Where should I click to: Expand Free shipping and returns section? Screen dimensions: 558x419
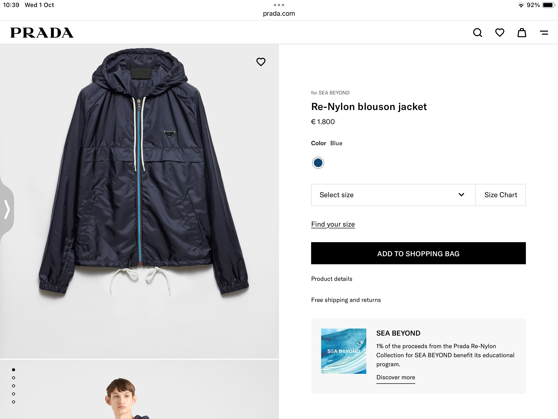pyautogui.click(x=346, y=300)
